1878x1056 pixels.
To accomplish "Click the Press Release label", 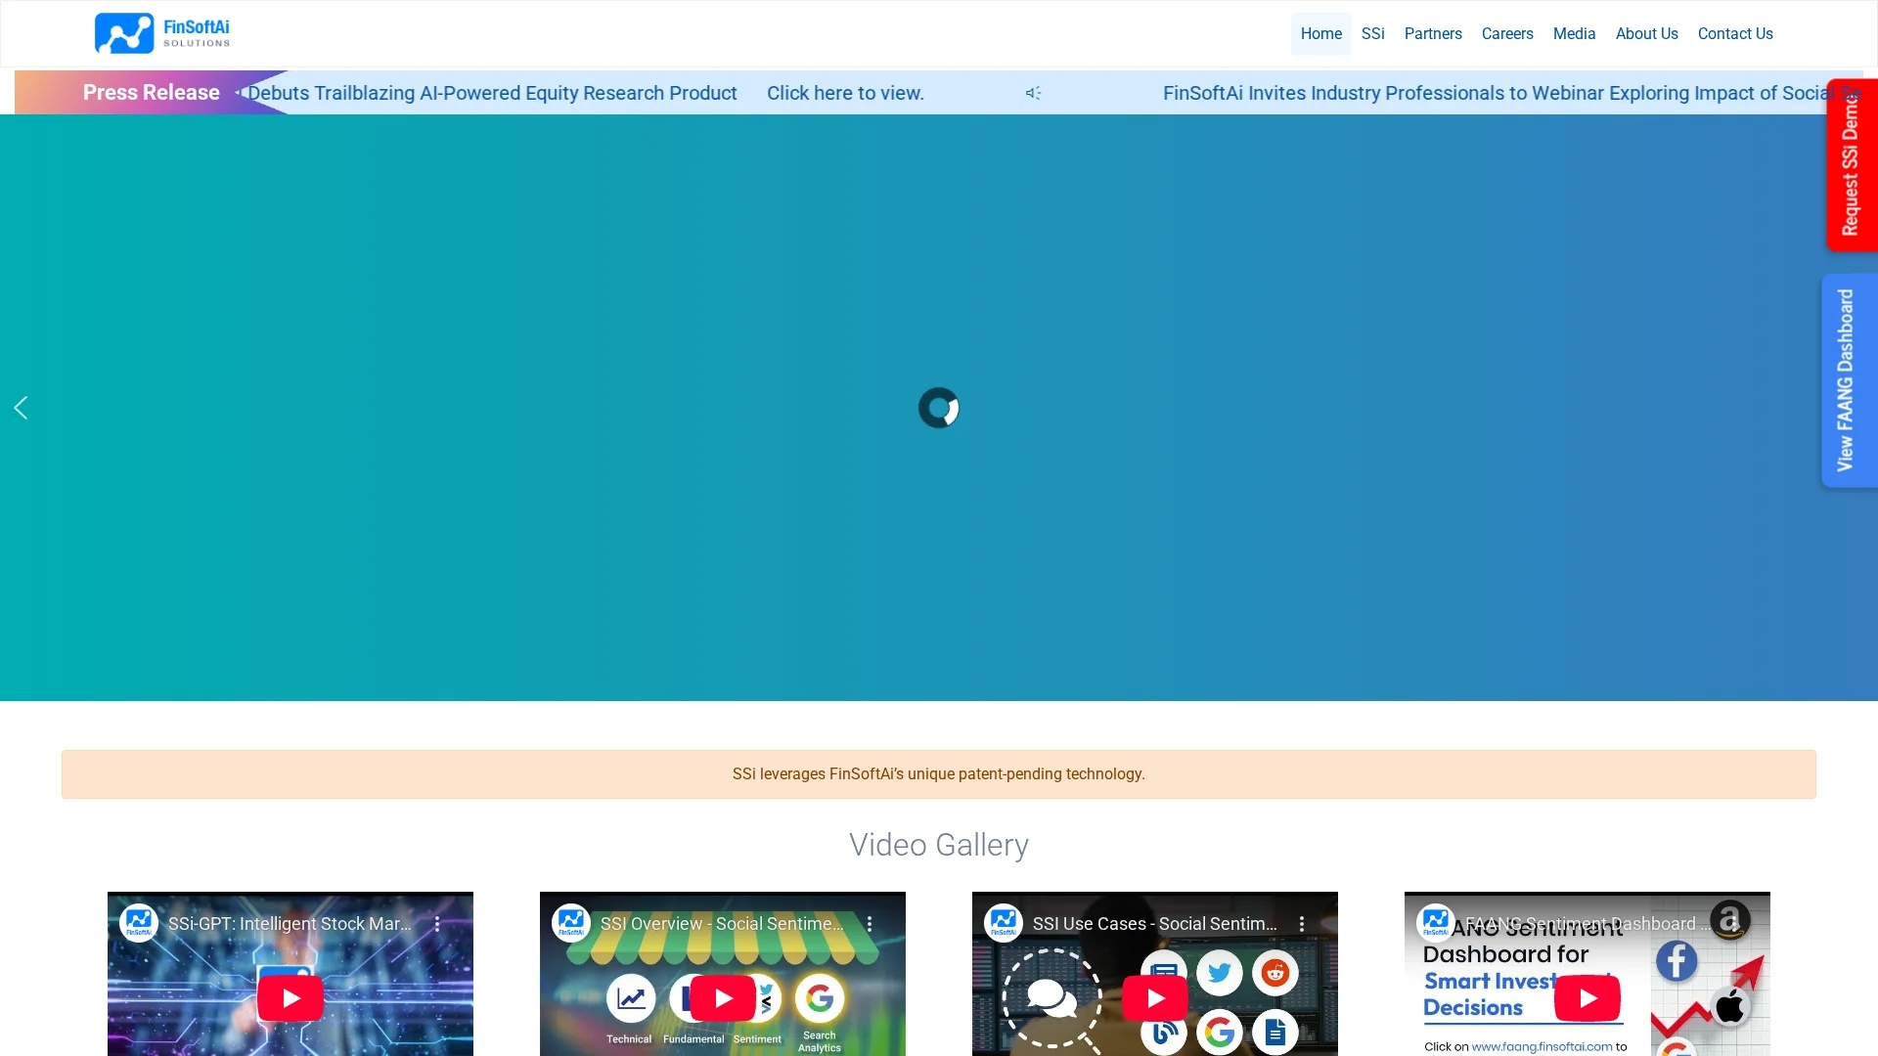I will [x=151, y=93].
